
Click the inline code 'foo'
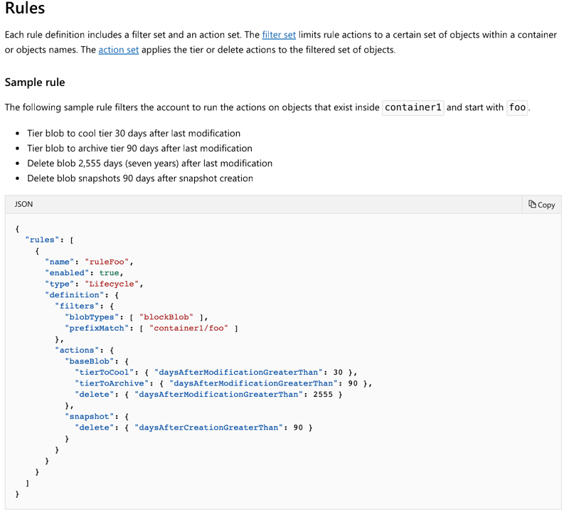(517, 107)
